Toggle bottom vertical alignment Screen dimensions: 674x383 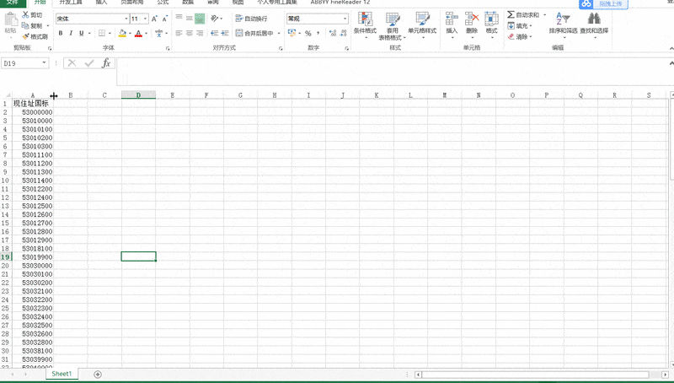tap(200, 19)
